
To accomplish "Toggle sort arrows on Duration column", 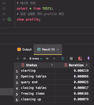I will pos(87,65).
